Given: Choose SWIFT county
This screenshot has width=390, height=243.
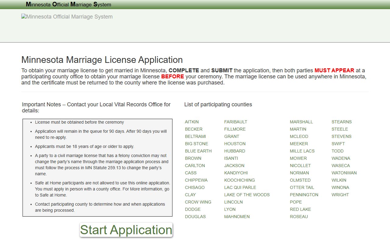Looking at the screenshot, I should point(338,144).
